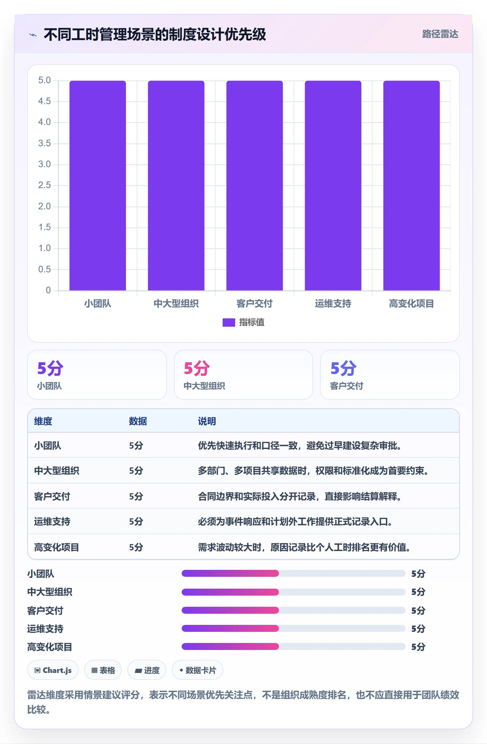Select the 中大型组织 bar in the chart
The height and width of the screenshot is (744, 487).
tap(176, 185)
